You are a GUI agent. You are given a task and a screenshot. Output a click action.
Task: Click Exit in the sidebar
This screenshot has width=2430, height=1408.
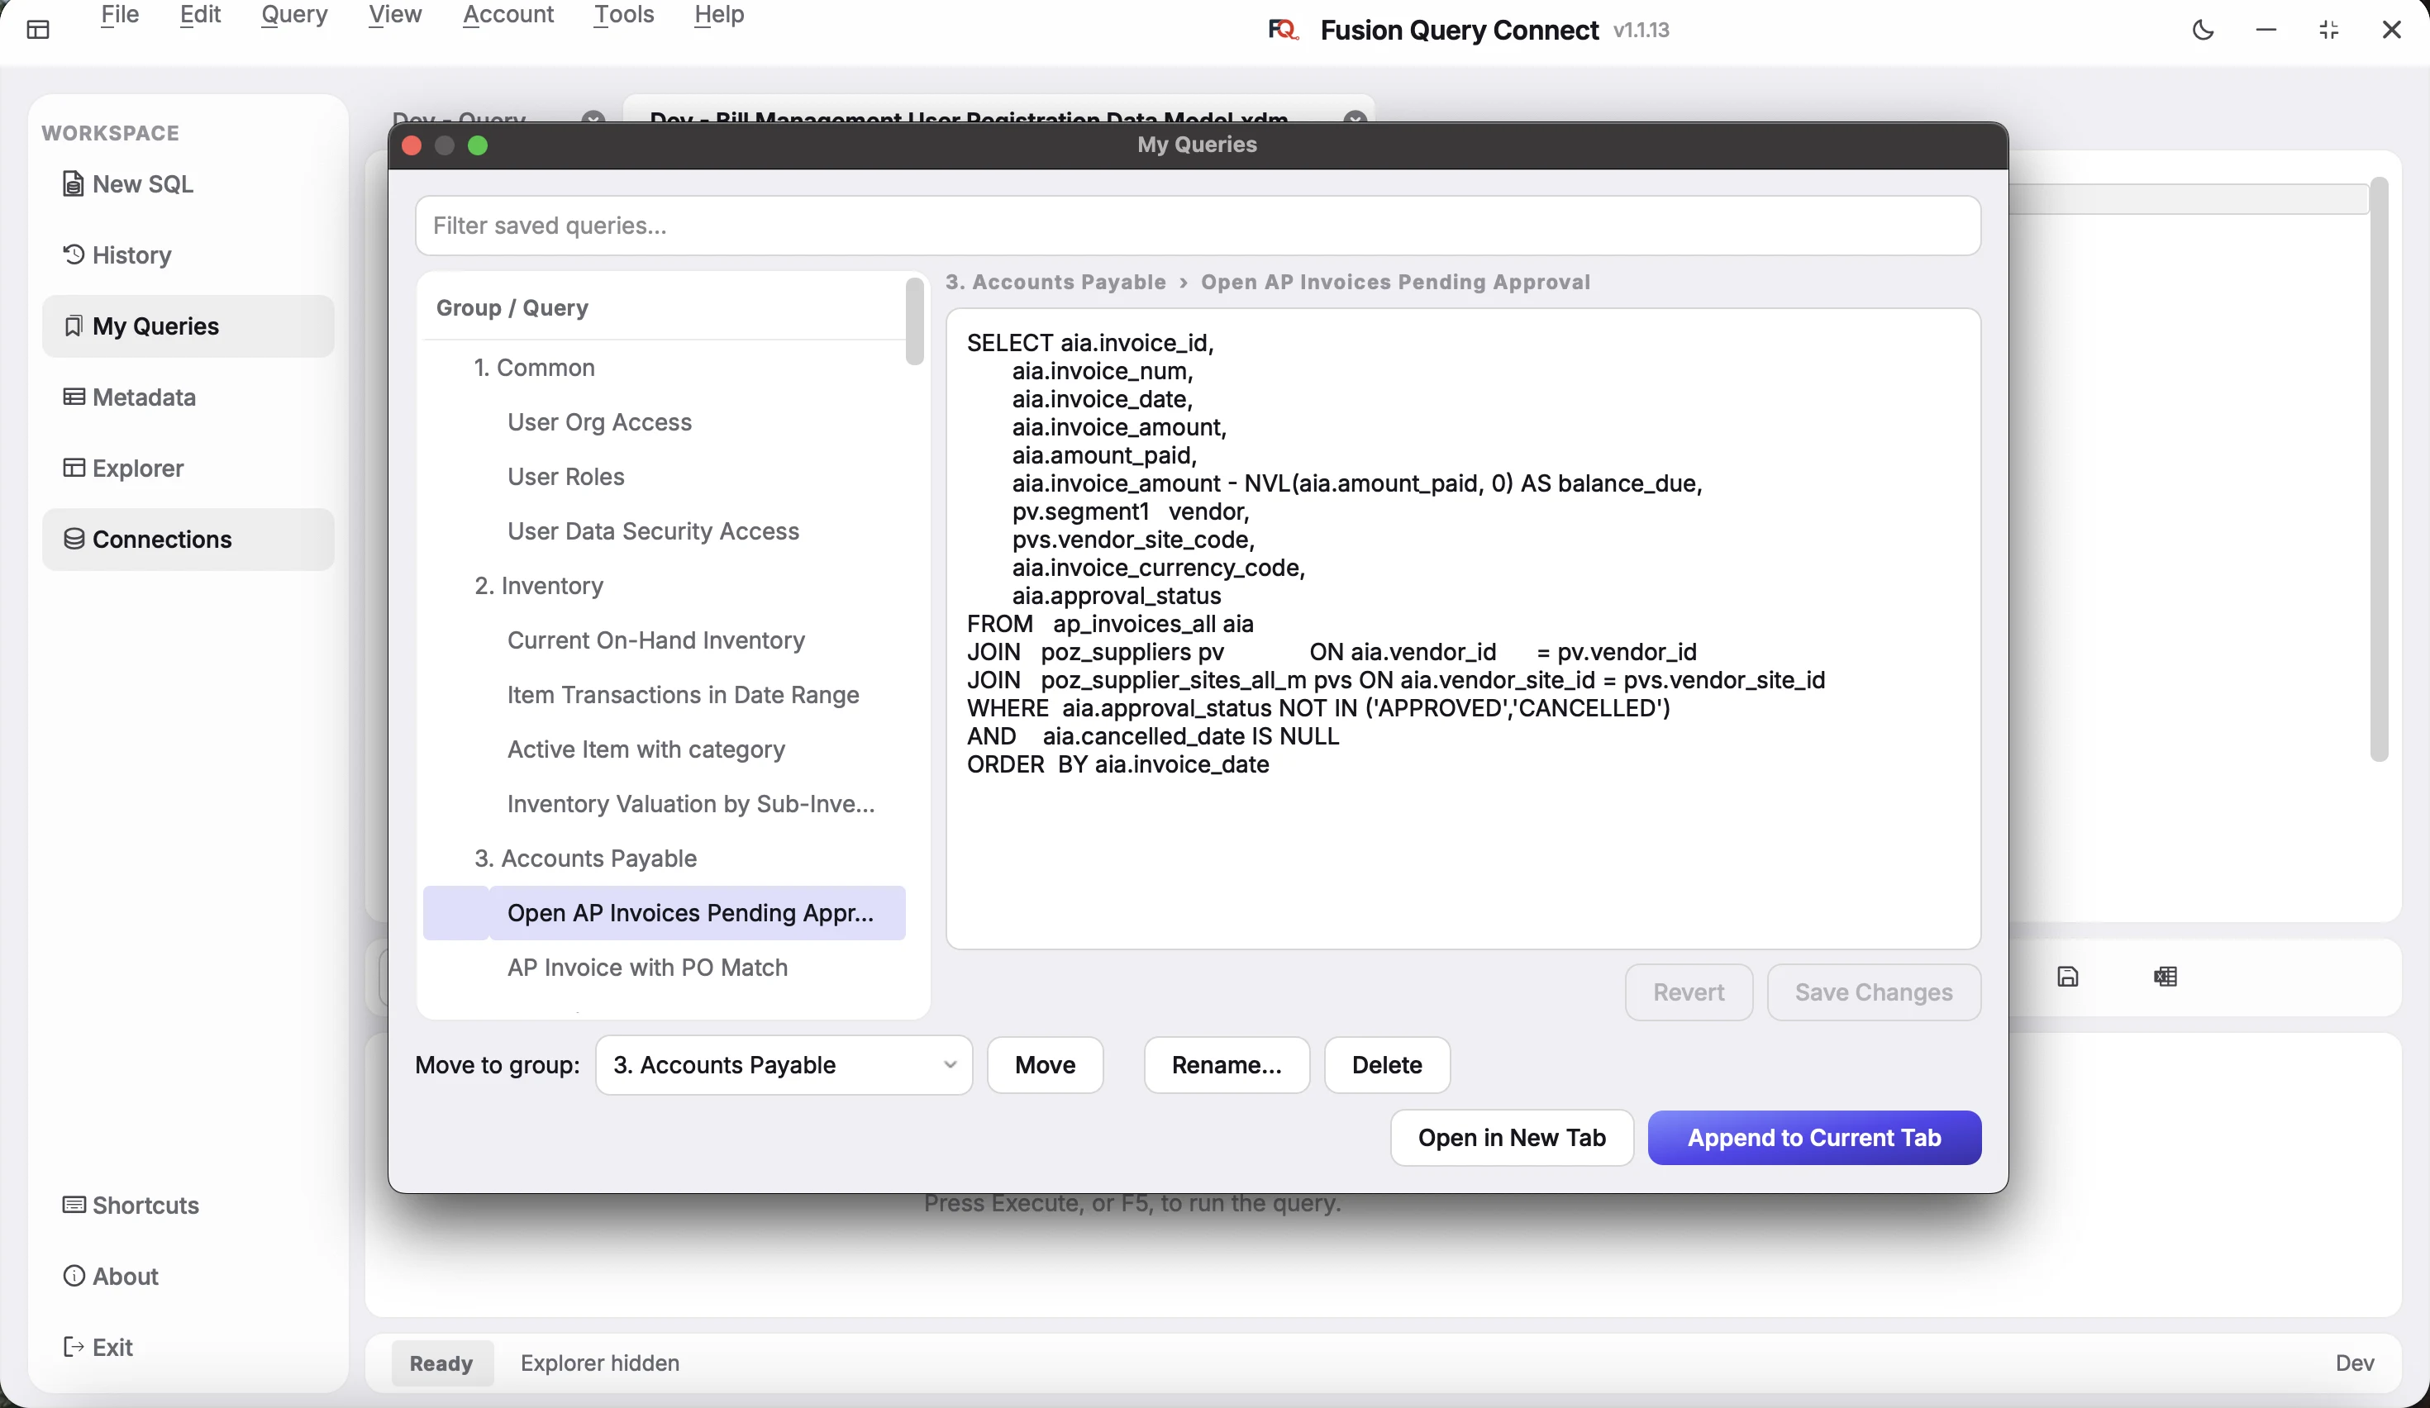[x=188, y=1348]
